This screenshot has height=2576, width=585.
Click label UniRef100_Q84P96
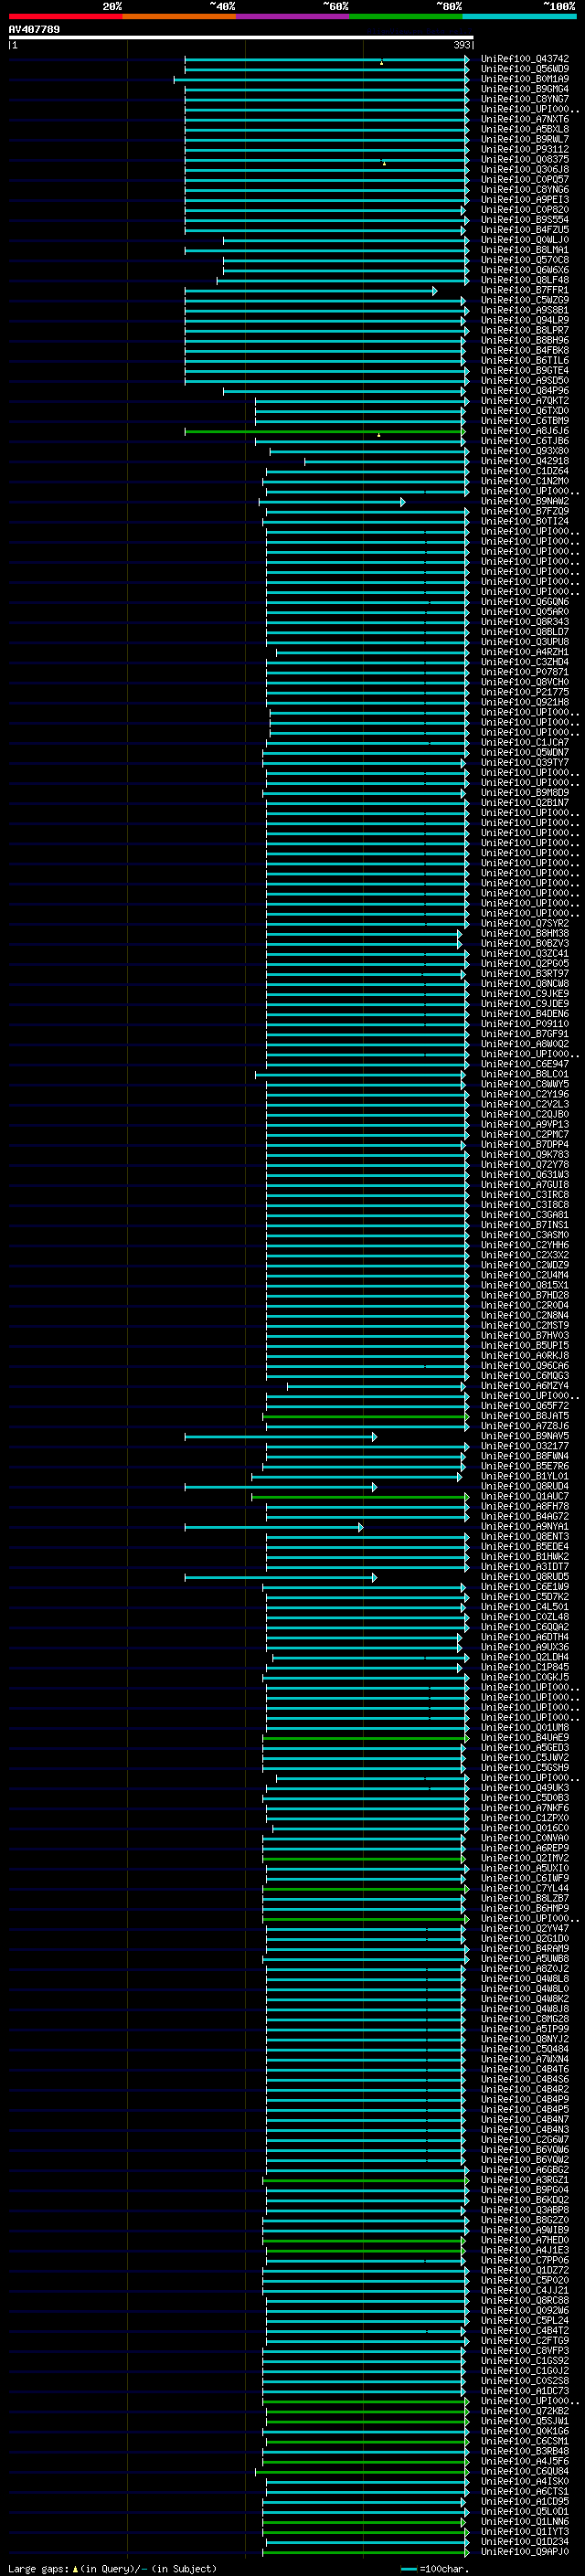[x=525, y=391]
